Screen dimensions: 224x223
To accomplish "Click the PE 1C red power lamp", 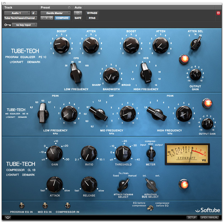I will [x=185, y=59].
